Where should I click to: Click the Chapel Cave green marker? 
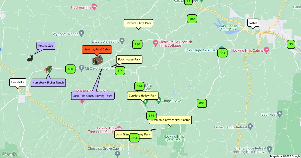(158, 101)
